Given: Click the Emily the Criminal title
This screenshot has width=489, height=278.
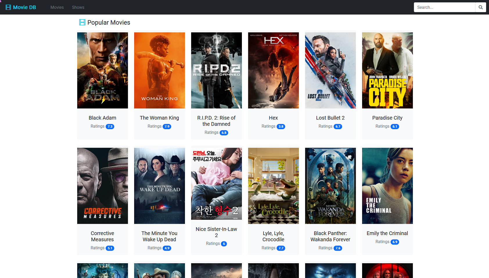Looking at the screenshot, I should coord(387,233).
